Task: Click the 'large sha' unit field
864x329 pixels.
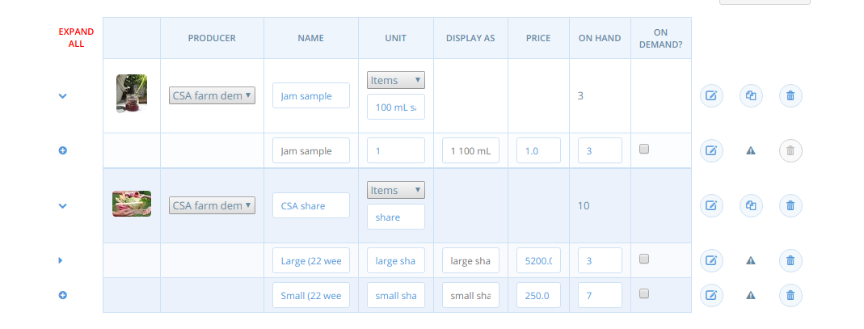Action: (x=396, y=260)
